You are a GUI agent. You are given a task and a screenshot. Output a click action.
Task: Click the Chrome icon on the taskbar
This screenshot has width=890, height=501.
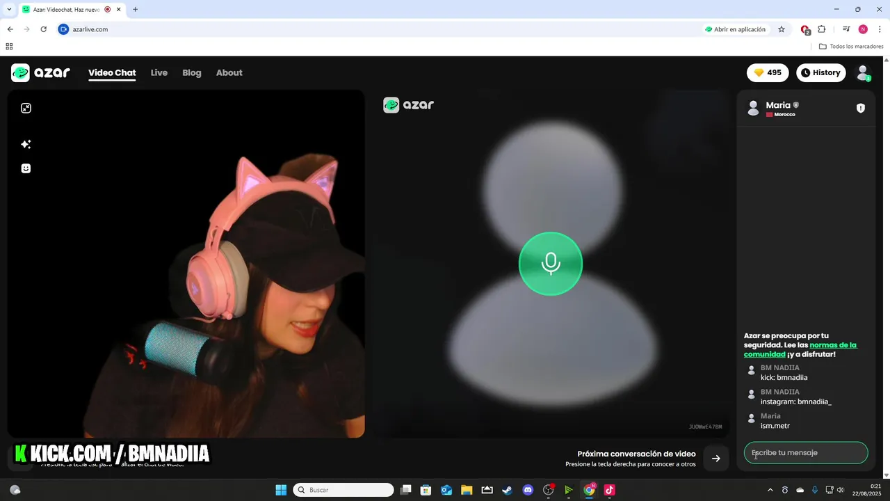pos(589,490)
